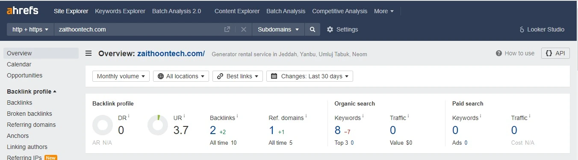Toggle the sidebar hamburger menu
This screenshot has width=578, height=160.
coord(88,54)
